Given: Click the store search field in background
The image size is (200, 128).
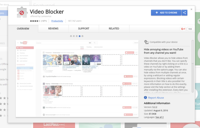Looking at the screenshot, I should point(14,4).
